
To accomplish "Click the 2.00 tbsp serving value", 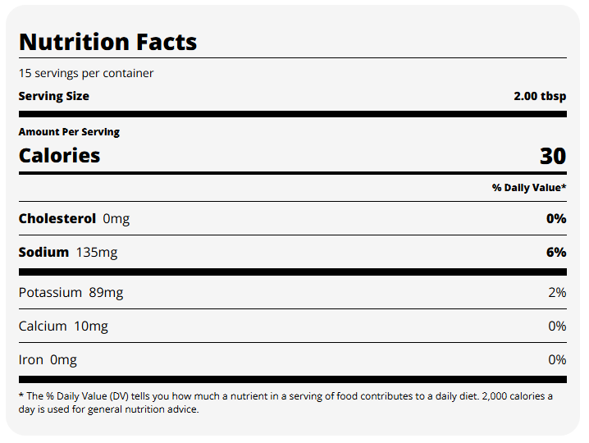I will 540,96.
